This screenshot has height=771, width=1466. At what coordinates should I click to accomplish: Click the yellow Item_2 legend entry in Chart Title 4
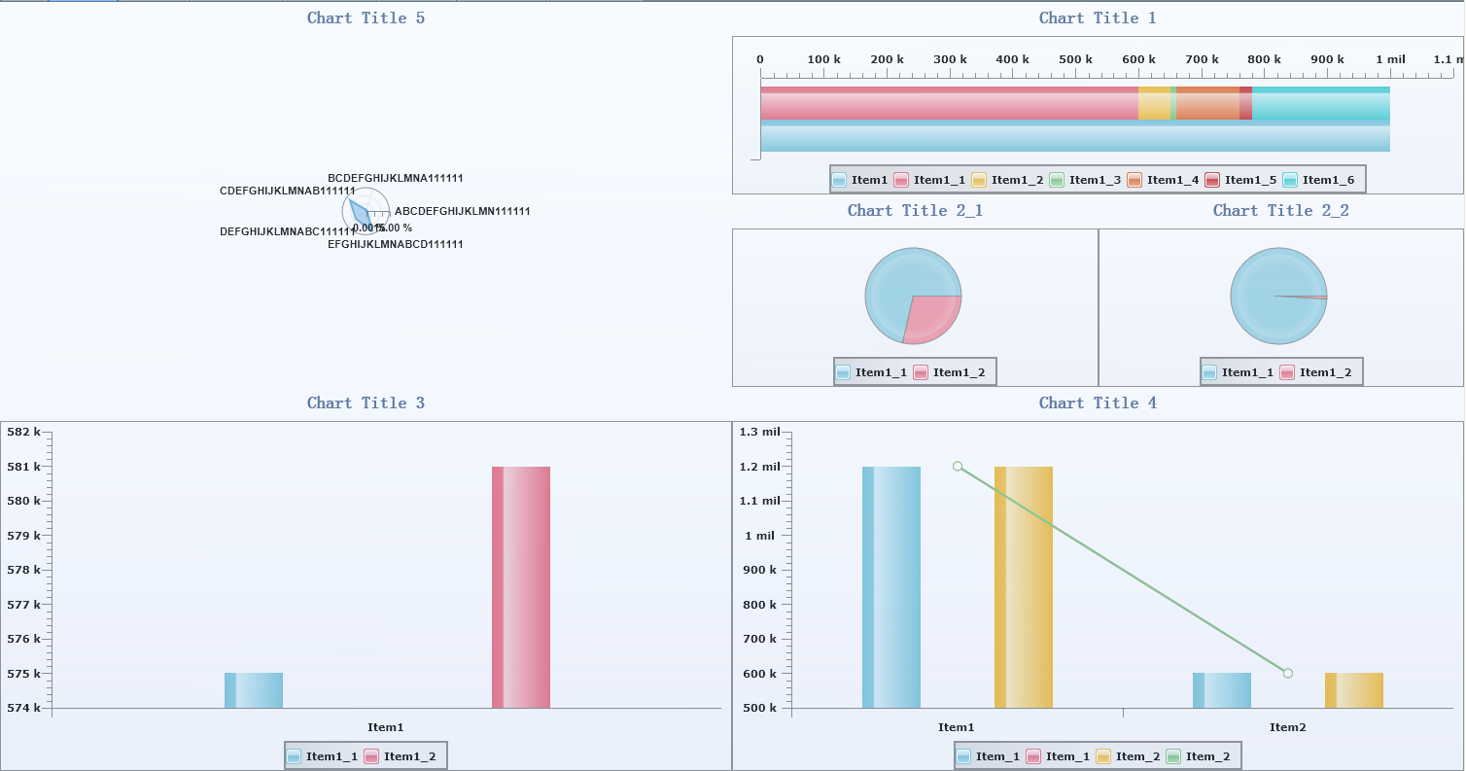point(1103,756)
